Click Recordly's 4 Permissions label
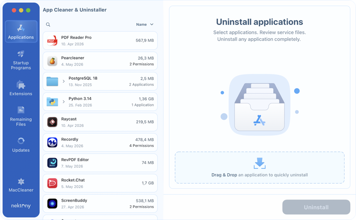Viewport: 356px width, 220px height. coord(142,146)
